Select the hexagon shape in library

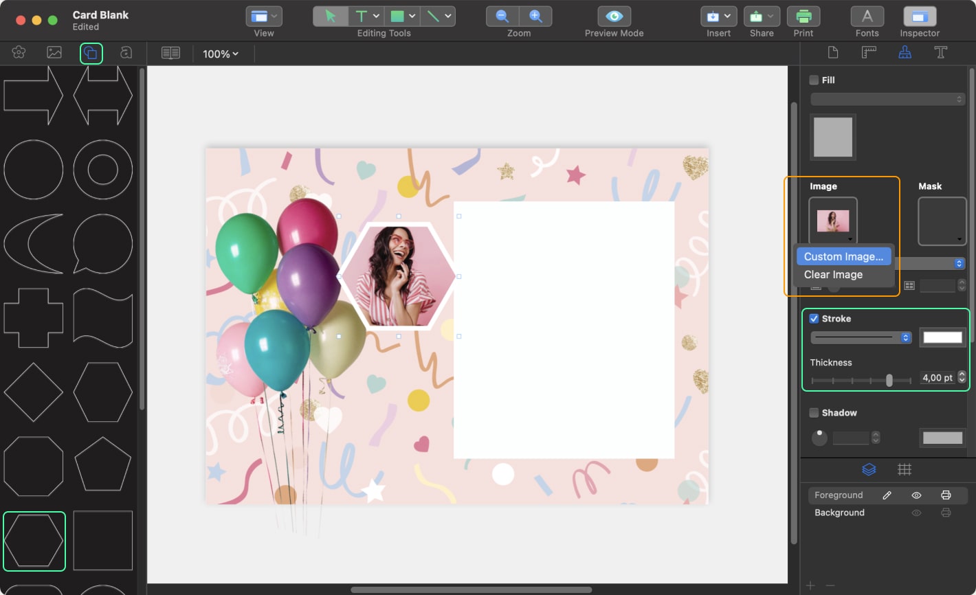point(34,541)
